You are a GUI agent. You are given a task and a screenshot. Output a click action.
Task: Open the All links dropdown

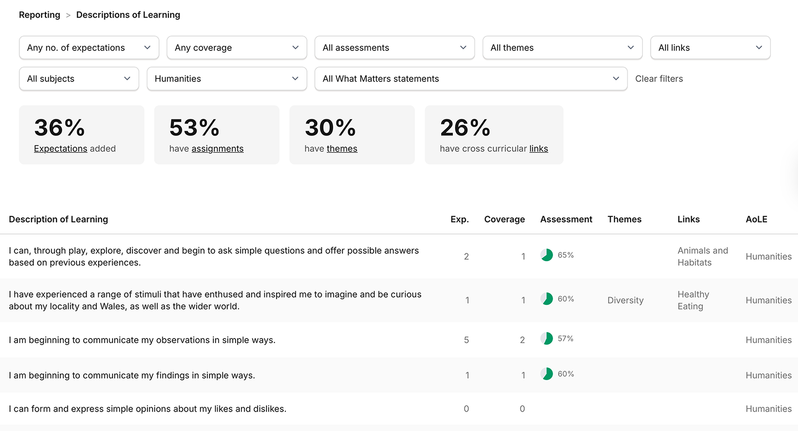[710, 48]
